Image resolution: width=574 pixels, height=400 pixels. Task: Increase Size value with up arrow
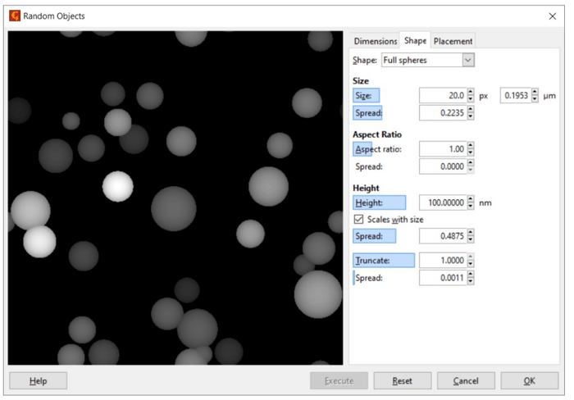point(471,93)
